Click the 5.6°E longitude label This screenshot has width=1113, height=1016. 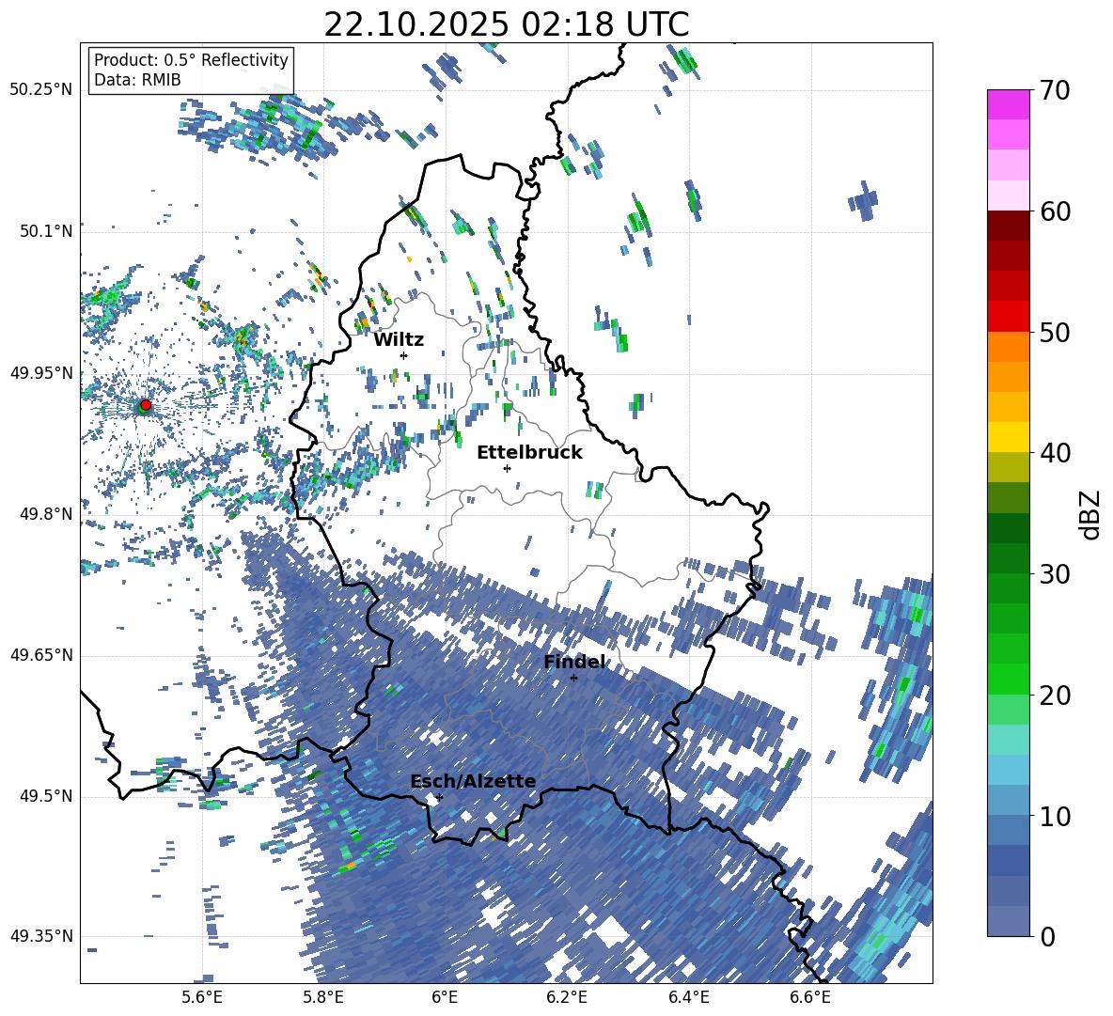coord(202,997)
